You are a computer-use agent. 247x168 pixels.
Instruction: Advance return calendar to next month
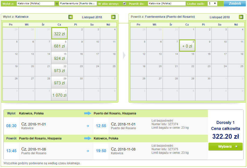pyautogui.click(x=241, y=17)
